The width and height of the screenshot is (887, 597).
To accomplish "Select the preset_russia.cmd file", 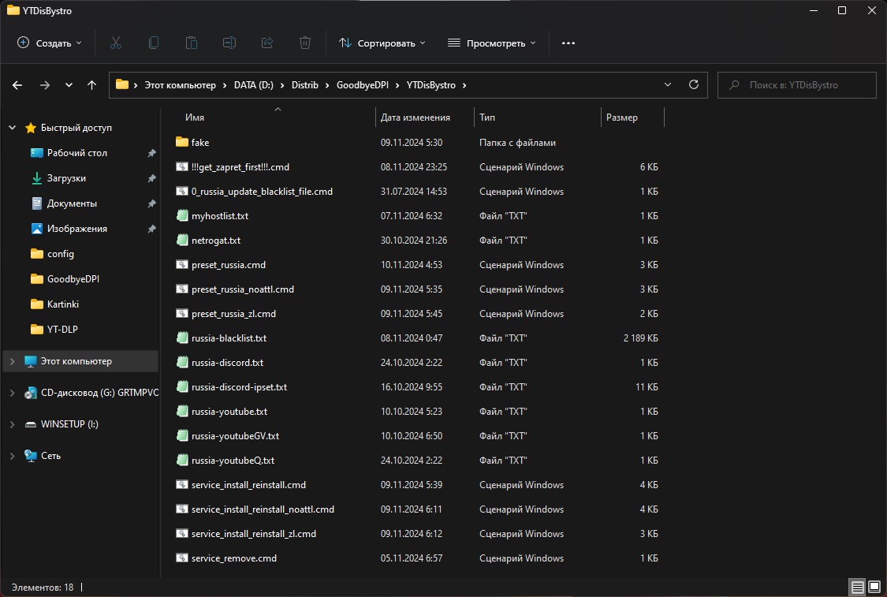I will tap(228, 265).
